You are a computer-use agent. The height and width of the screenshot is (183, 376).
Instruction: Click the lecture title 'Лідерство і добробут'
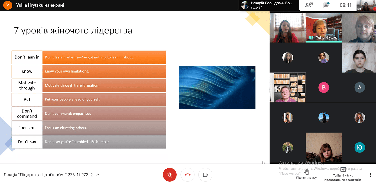pyautogui.click(x=48, y=175)
